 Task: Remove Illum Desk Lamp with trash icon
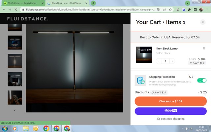point(204,48)
